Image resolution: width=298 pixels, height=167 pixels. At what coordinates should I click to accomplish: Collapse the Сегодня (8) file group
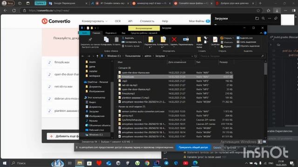(x=117, y=68)
